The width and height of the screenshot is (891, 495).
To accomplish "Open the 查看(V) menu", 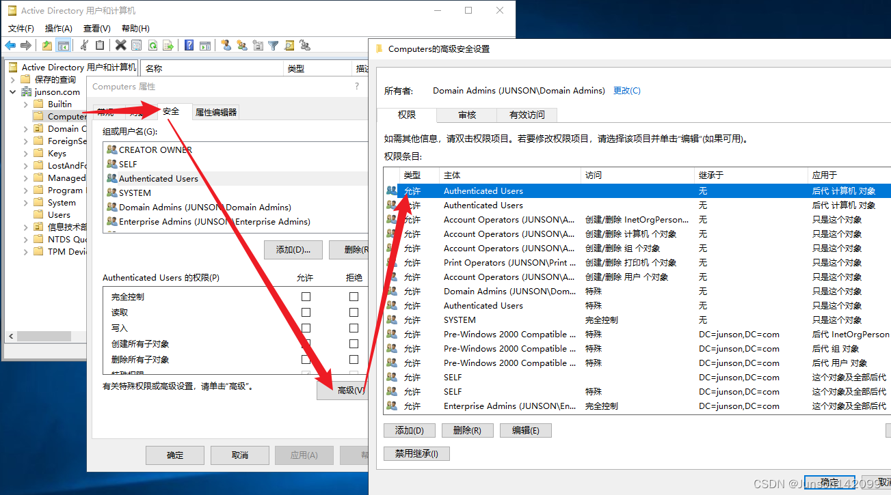I will pyautogui.click(x=97, y=28).
